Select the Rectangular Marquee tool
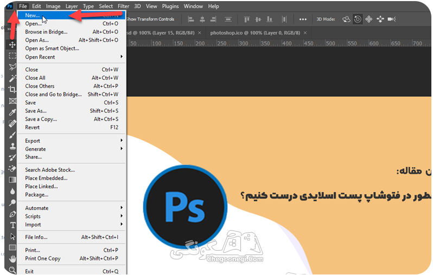 [x=12, y=56]
